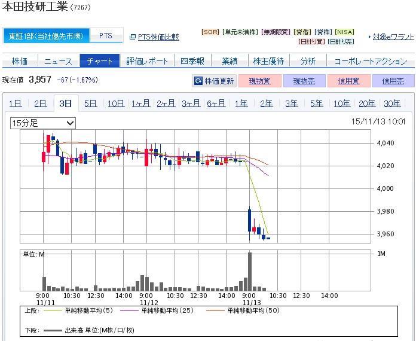This screenshot has height=341, width=416.
Task: Select the 1年 chart range
Action: pyautogui.click(x=241, y=103)
